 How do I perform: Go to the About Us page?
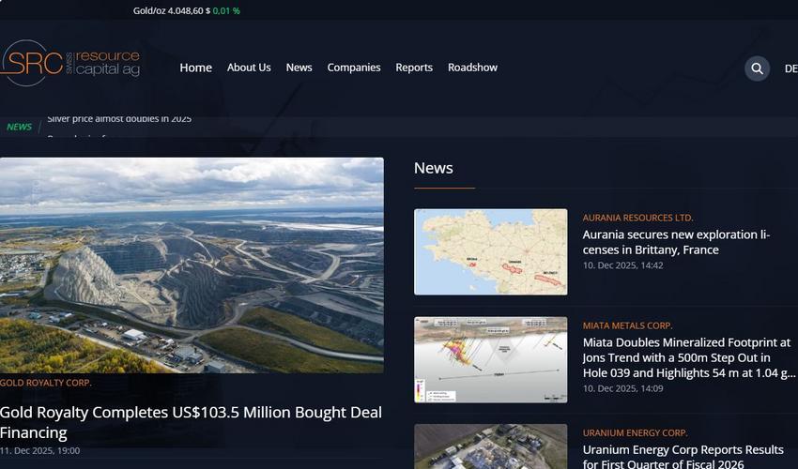coord(249,68)
